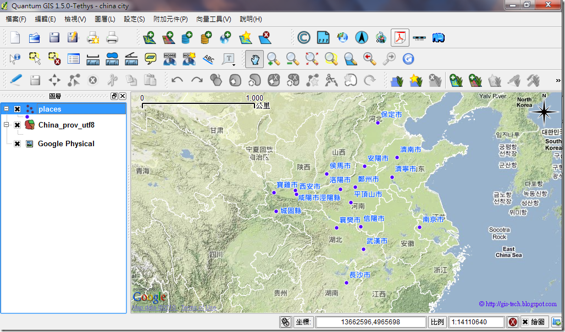Viewport: 565px width, 332px height.
Task: Open the Attribute Table icon
Action: 74,59
